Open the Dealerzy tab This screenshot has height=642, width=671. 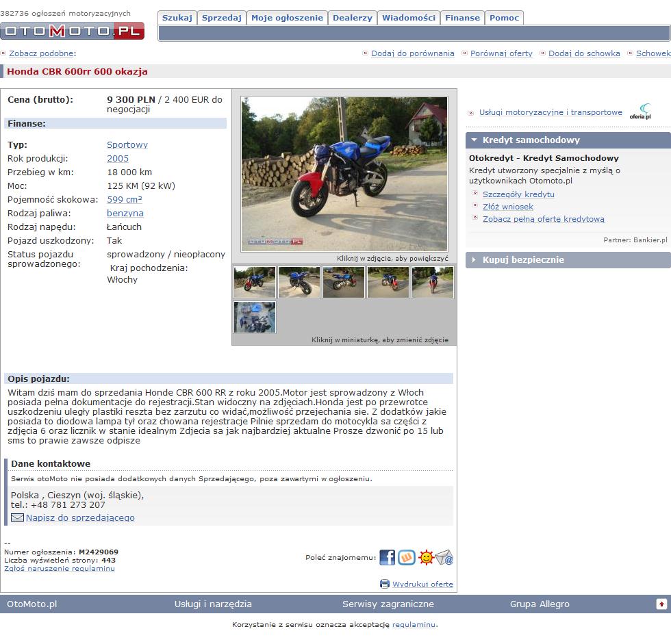pyautogui.click(x=353, y=18)
